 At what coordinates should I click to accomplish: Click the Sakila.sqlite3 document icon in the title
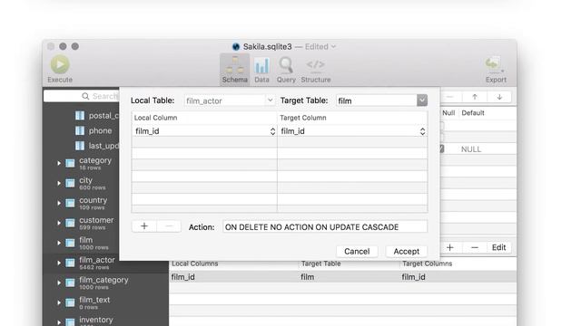click(236, 46)
